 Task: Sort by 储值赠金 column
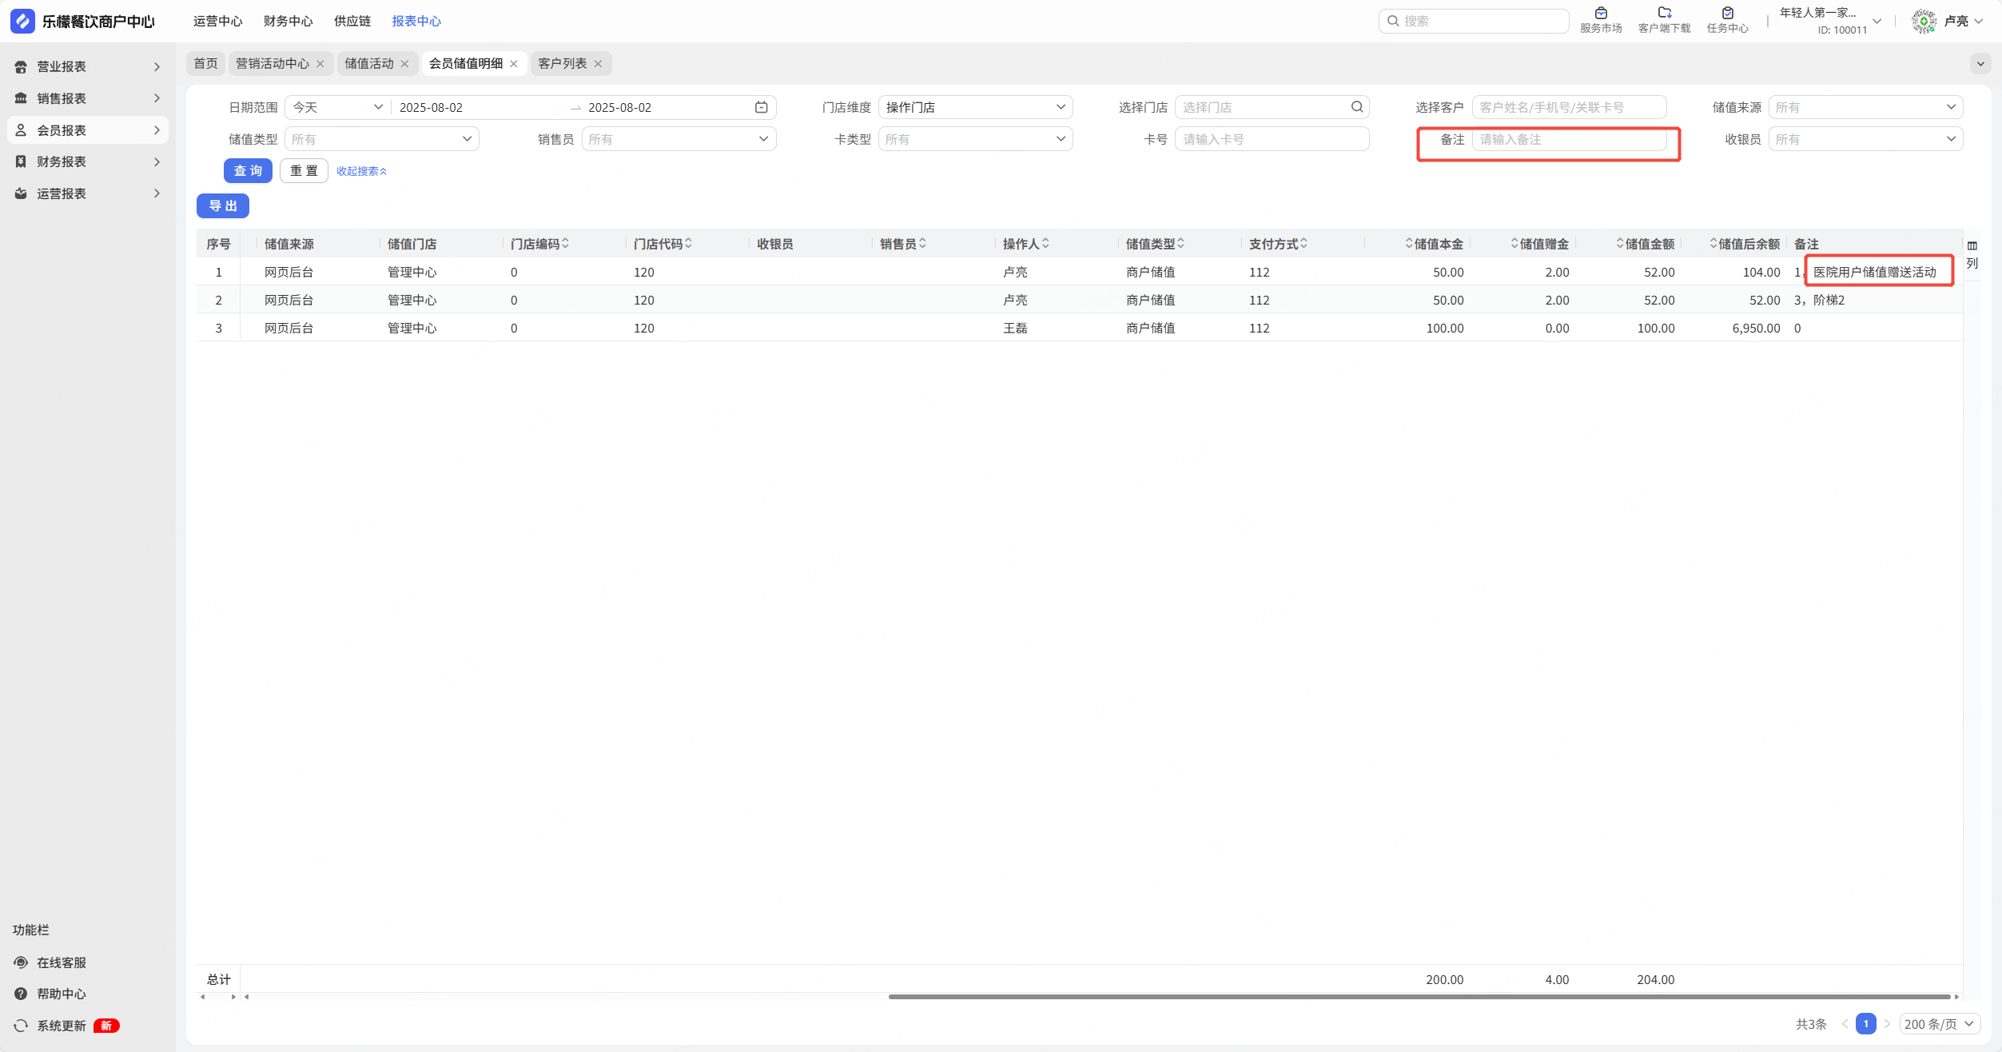pos(1514,243)
